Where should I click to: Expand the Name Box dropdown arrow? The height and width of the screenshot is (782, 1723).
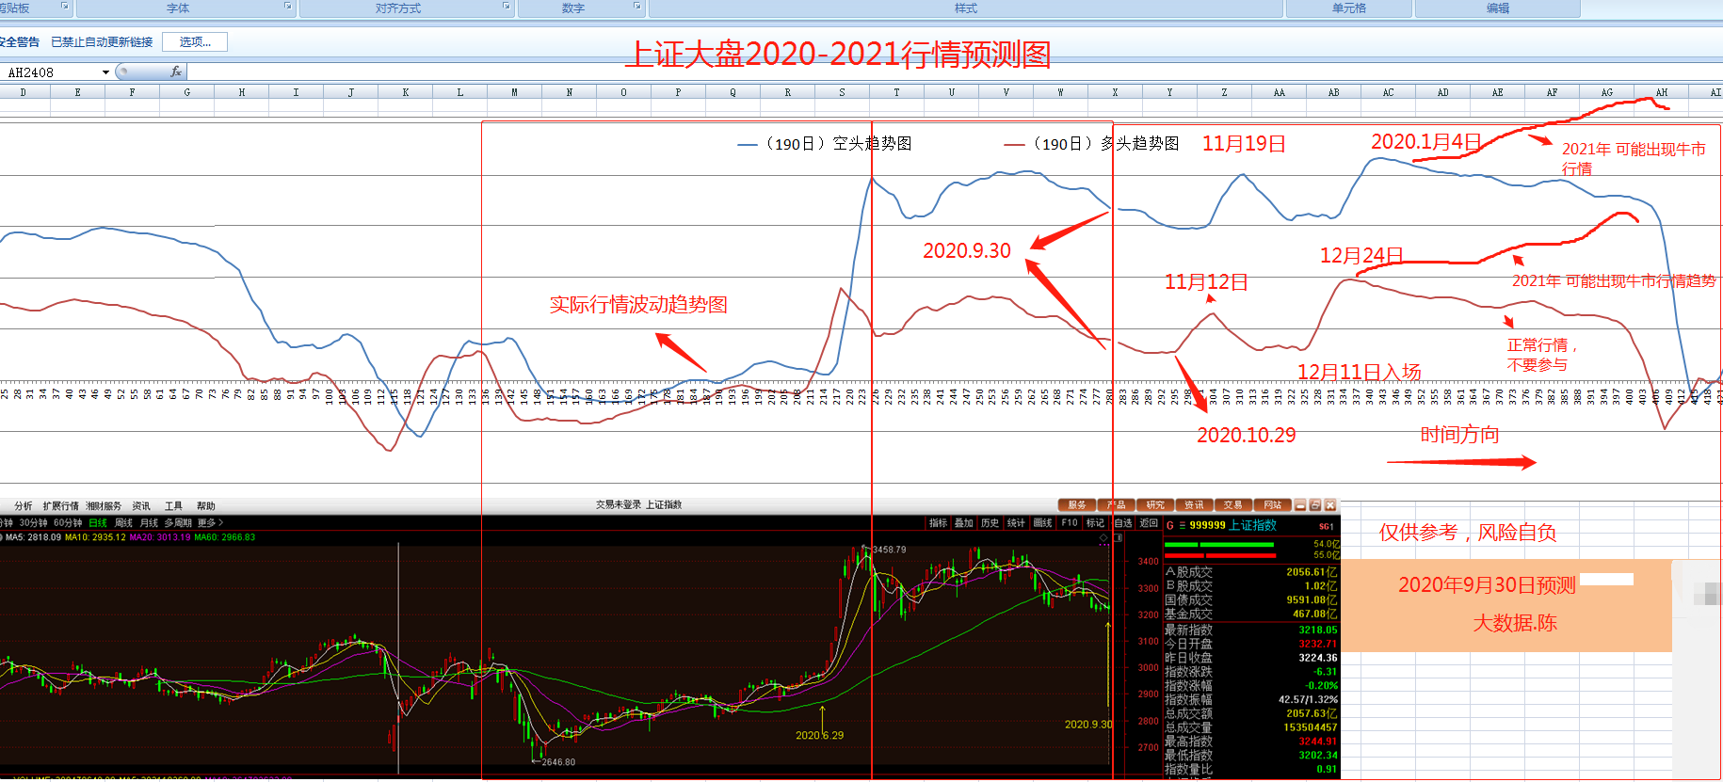point(105,72)
